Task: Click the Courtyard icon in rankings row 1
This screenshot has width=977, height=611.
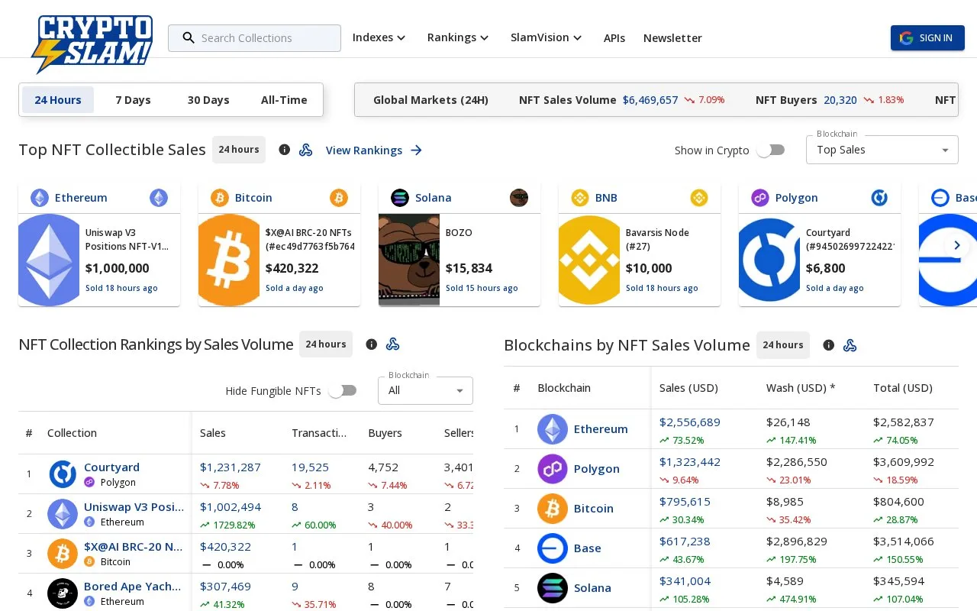Action: [x=63, y=474]
